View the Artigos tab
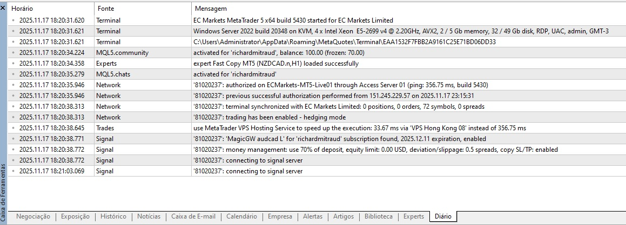 [x=344, y=216]
